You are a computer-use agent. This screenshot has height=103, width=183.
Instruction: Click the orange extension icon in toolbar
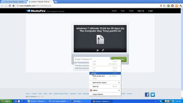[177, 6]
